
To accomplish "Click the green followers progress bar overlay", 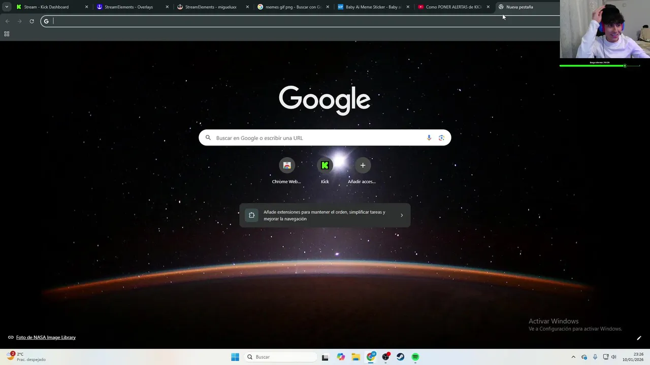I will (x=600, y=65).
